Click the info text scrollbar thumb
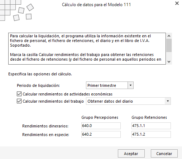The width and height of the screenshot is (182, 159). [x=169, y=45]
